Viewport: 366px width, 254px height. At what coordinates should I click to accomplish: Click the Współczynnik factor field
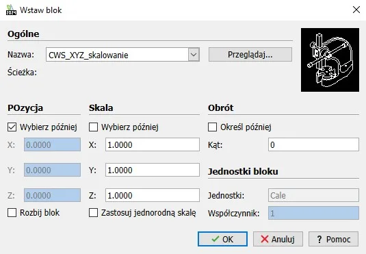pos(313,213)
